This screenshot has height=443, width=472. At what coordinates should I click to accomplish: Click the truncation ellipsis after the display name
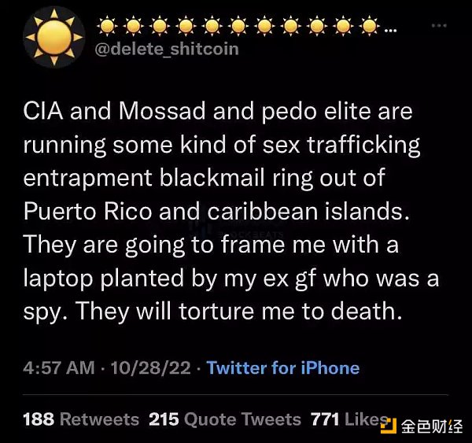(391, 30)
